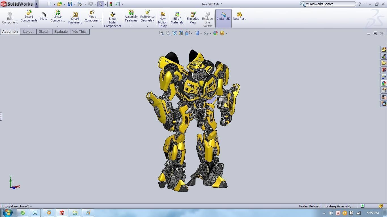The height and width of the screenshot is (217, 387).
Task: Create an Exploded View
Action: tap(193, 18)
